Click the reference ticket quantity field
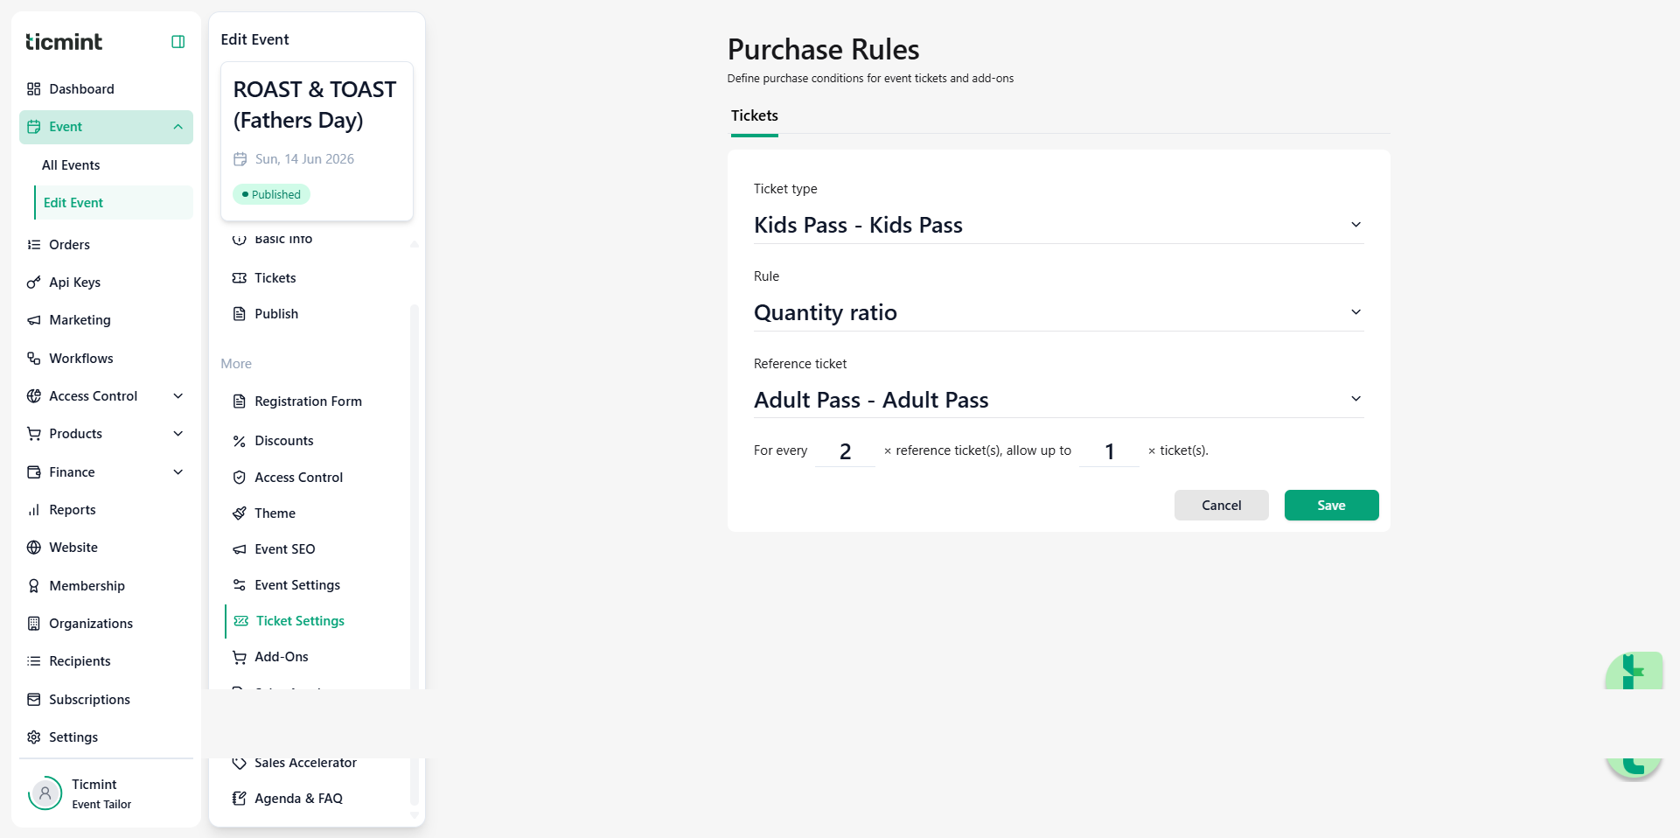The height and width of the screenshot is (838, 1680). 845,451
